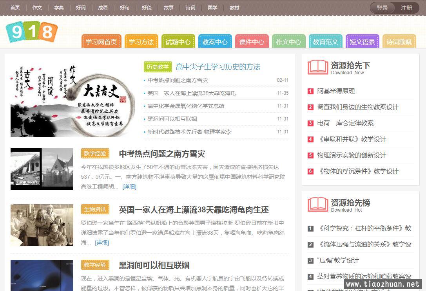The height and width of the screenshot is (291, 426).
Task: Open download item 调查我们身边的生物教案设计
Action: 358,107
